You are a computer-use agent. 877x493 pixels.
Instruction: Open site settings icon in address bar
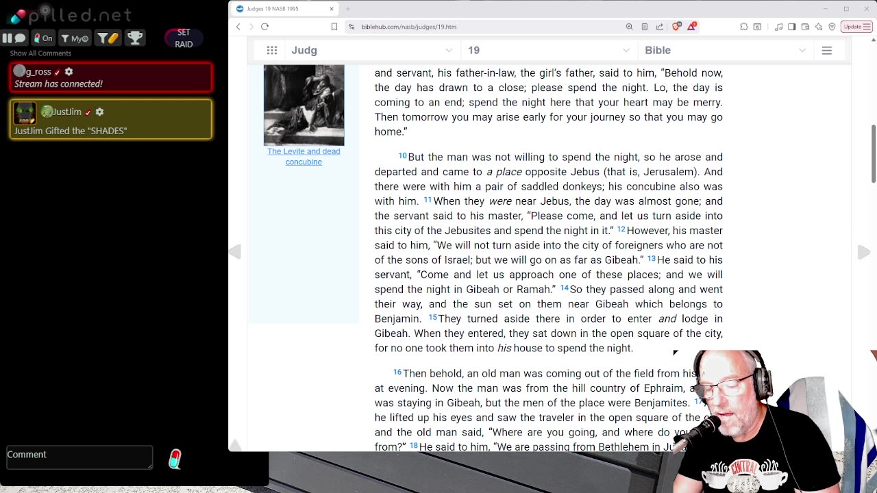[x=351, y=27]
